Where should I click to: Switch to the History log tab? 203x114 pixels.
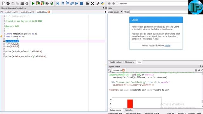128,110
